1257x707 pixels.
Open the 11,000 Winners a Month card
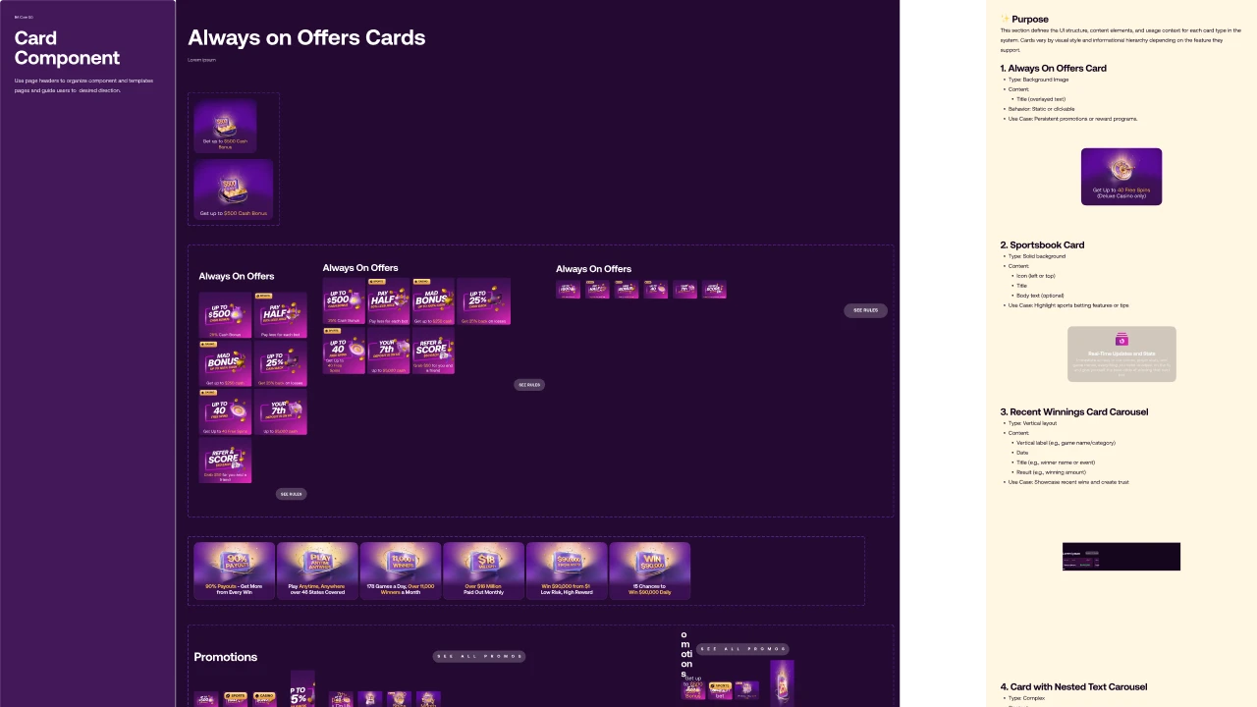pyautogui.click(x=401, y=571)
